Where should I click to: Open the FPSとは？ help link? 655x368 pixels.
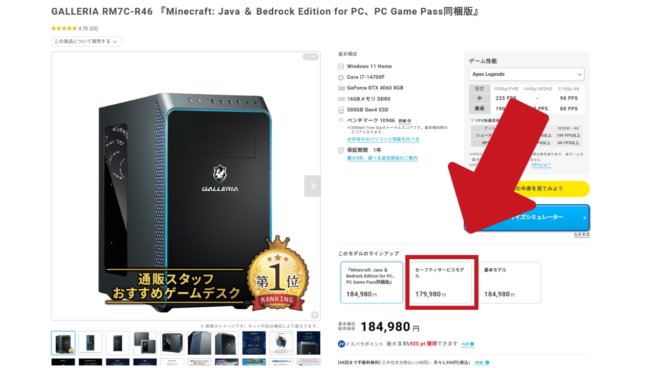541,165
